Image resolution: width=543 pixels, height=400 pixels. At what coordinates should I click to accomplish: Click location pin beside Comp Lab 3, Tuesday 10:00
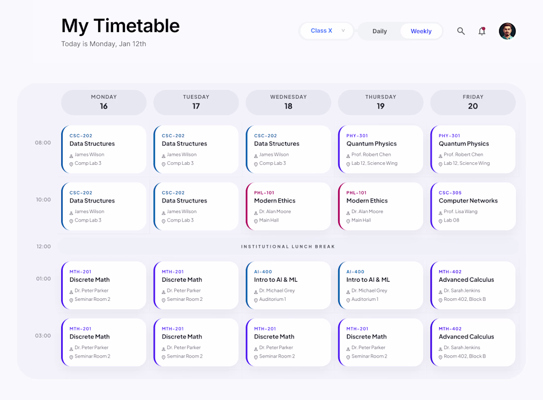(163, 221)
